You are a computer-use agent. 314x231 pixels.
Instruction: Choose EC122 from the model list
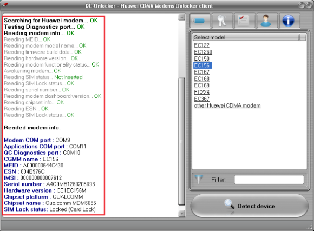(201, 45)
